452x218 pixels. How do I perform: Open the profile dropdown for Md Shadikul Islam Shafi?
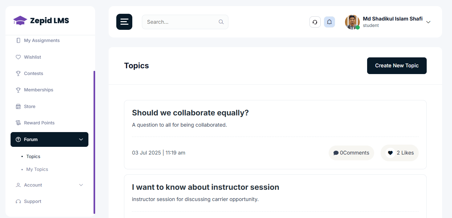[x=428, y=22]
